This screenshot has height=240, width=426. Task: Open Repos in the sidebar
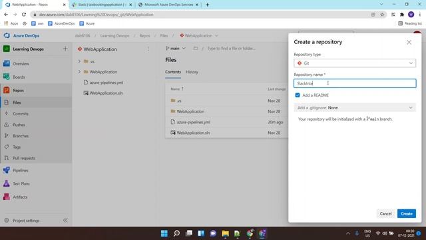18,91
